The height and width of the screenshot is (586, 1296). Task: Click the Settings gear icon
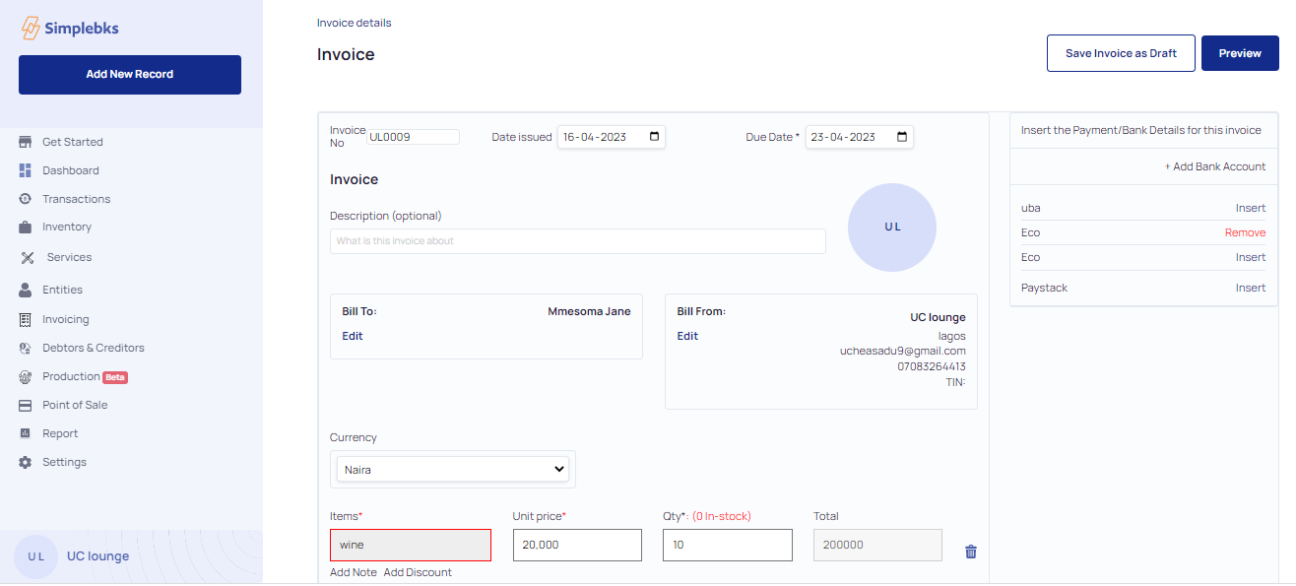click(x=26, y=462)
